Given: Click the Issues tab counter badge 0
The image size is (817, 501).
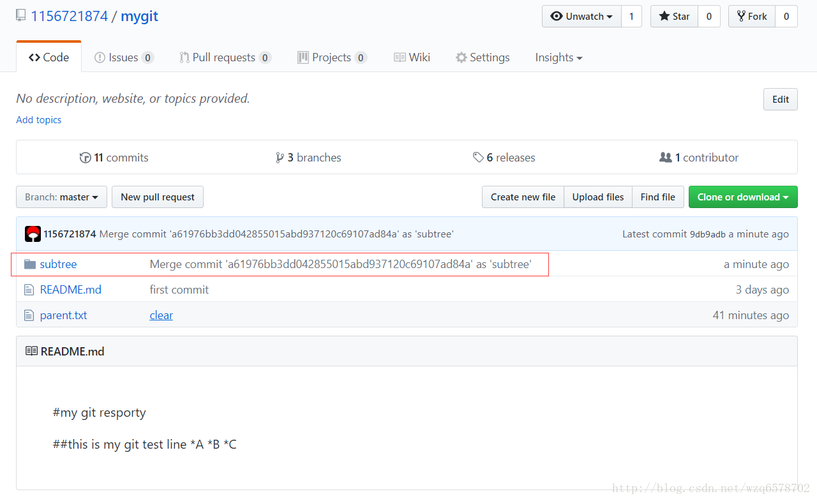Looking at the screenshot, I should coord(147,57).
